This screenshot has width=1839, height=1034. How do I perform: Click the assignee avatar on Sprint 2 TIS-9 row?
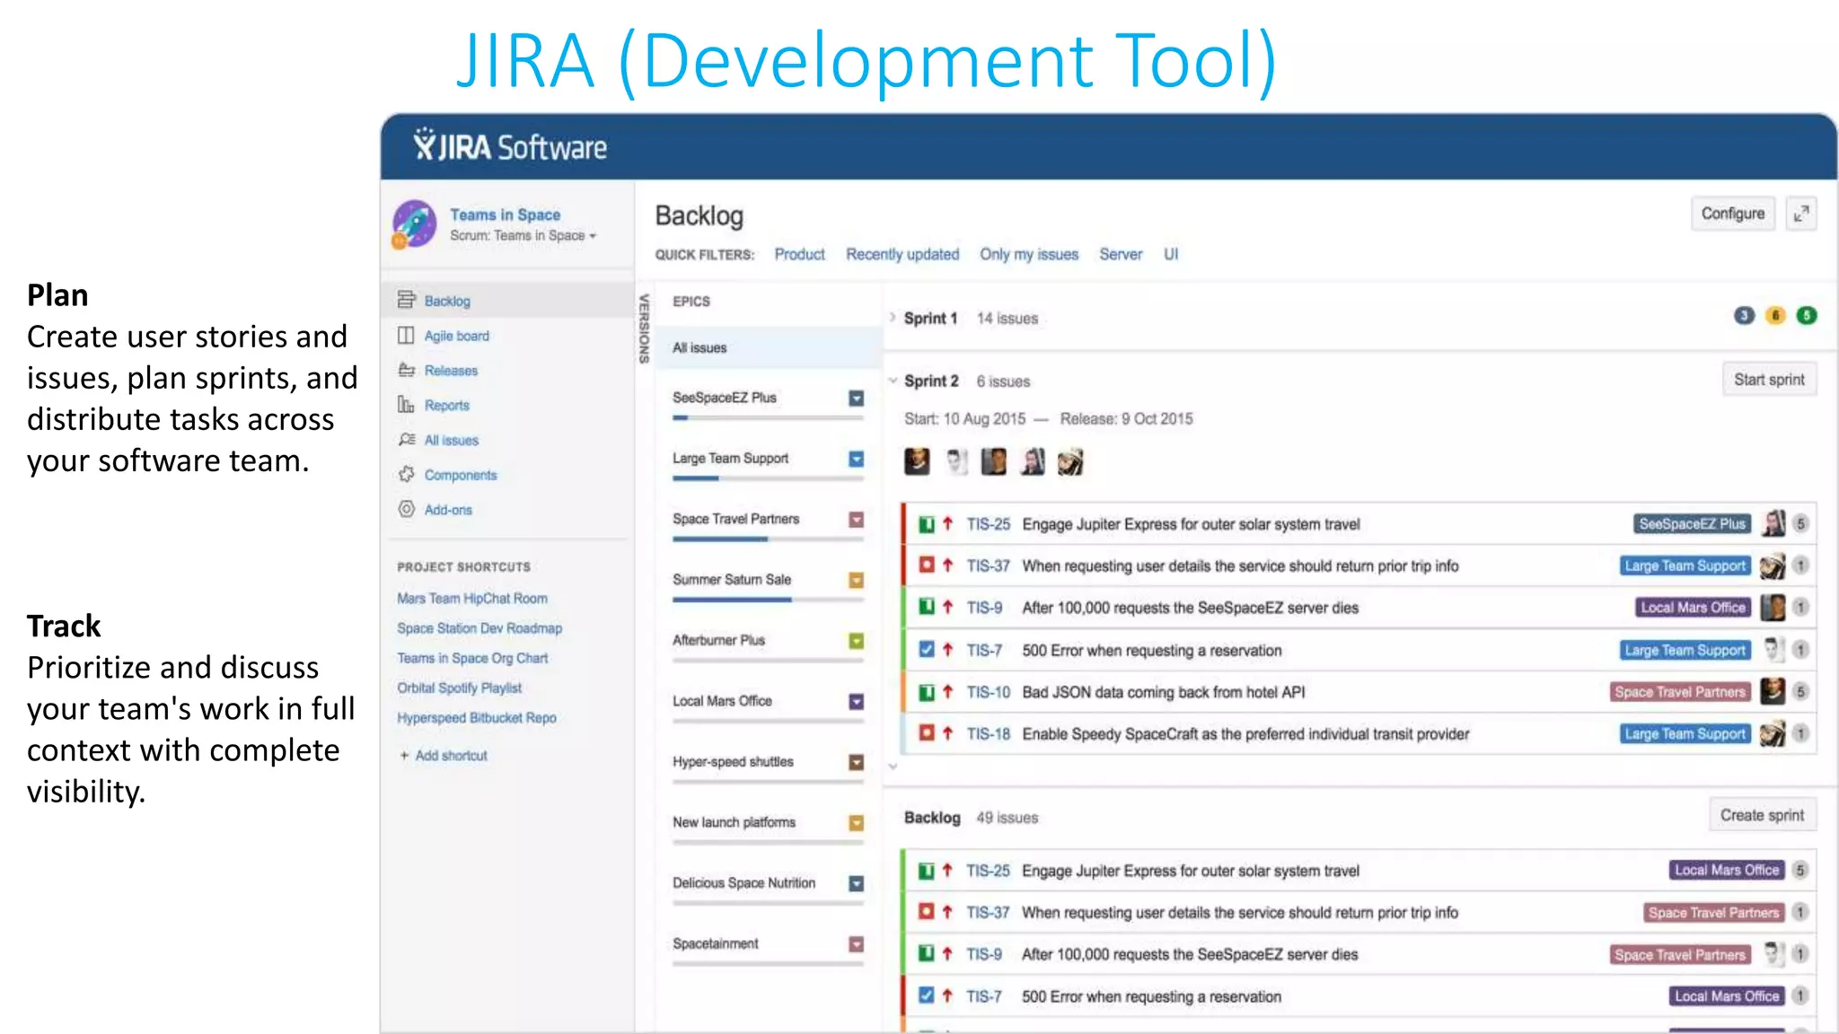1773,608
